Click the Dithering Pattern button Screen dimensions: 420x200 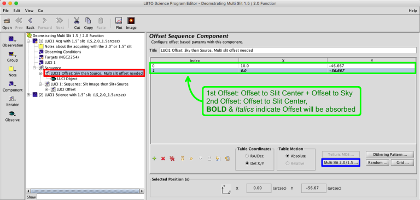point(390,155)
